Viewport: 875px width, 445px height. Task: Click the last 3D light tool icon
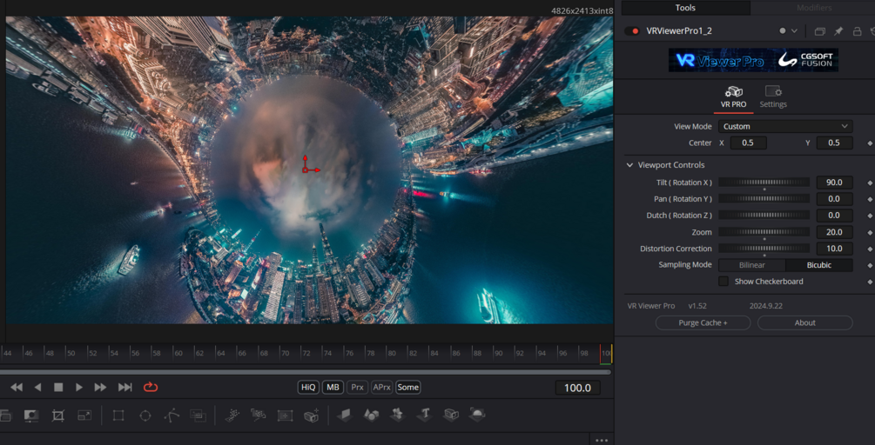pos(478,415)
